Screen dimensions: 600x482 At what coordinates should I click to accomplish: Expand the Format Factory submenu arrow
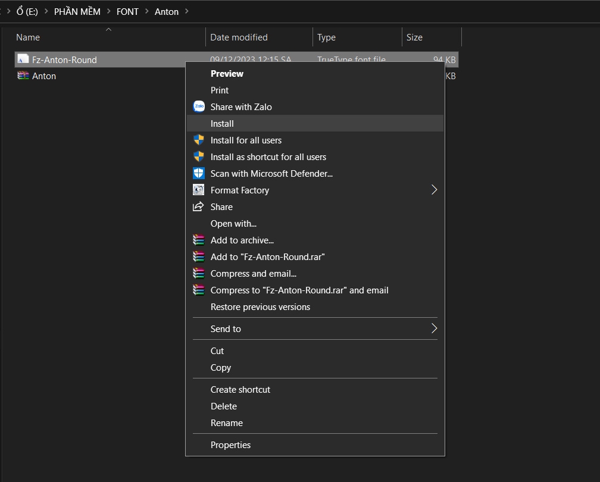(434, 190)
